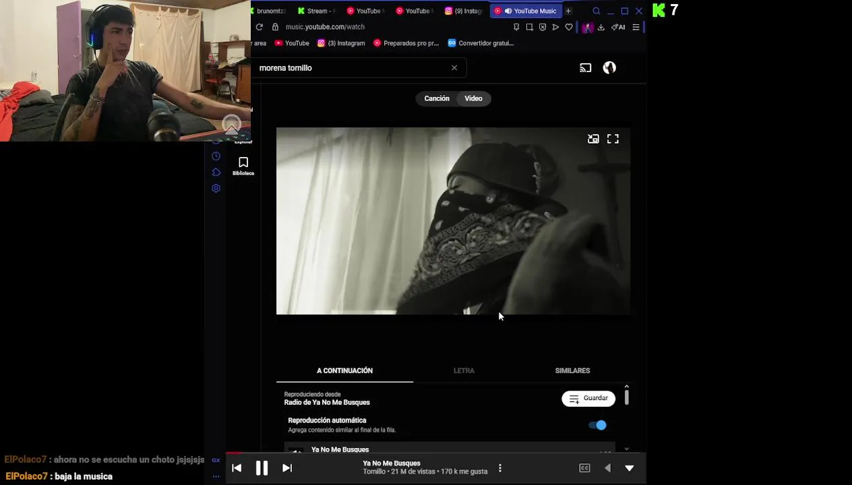Open miniplayer from the video corner icon

[593, 139]
